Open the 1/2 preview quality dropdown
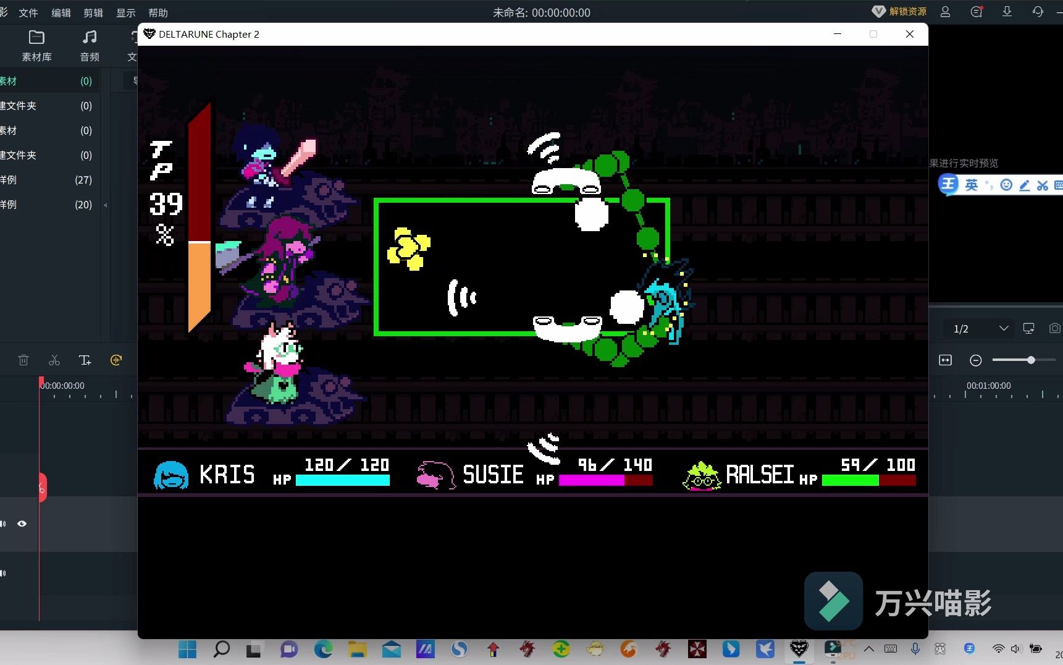The width and height of the screenshot is (1063, 665). click(980, 329)
